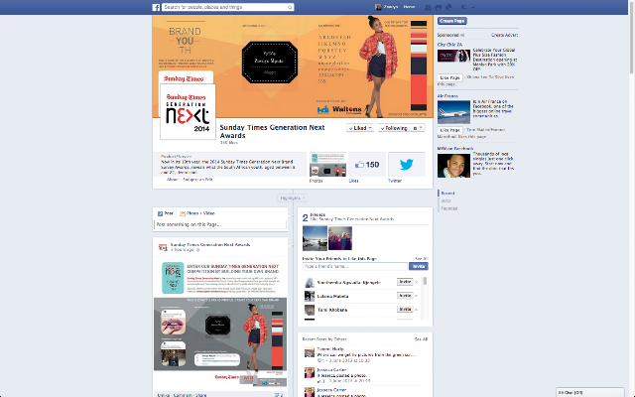Open the Twitter bird tile
This screenshot has height=397, width=635.
point(406,164)
